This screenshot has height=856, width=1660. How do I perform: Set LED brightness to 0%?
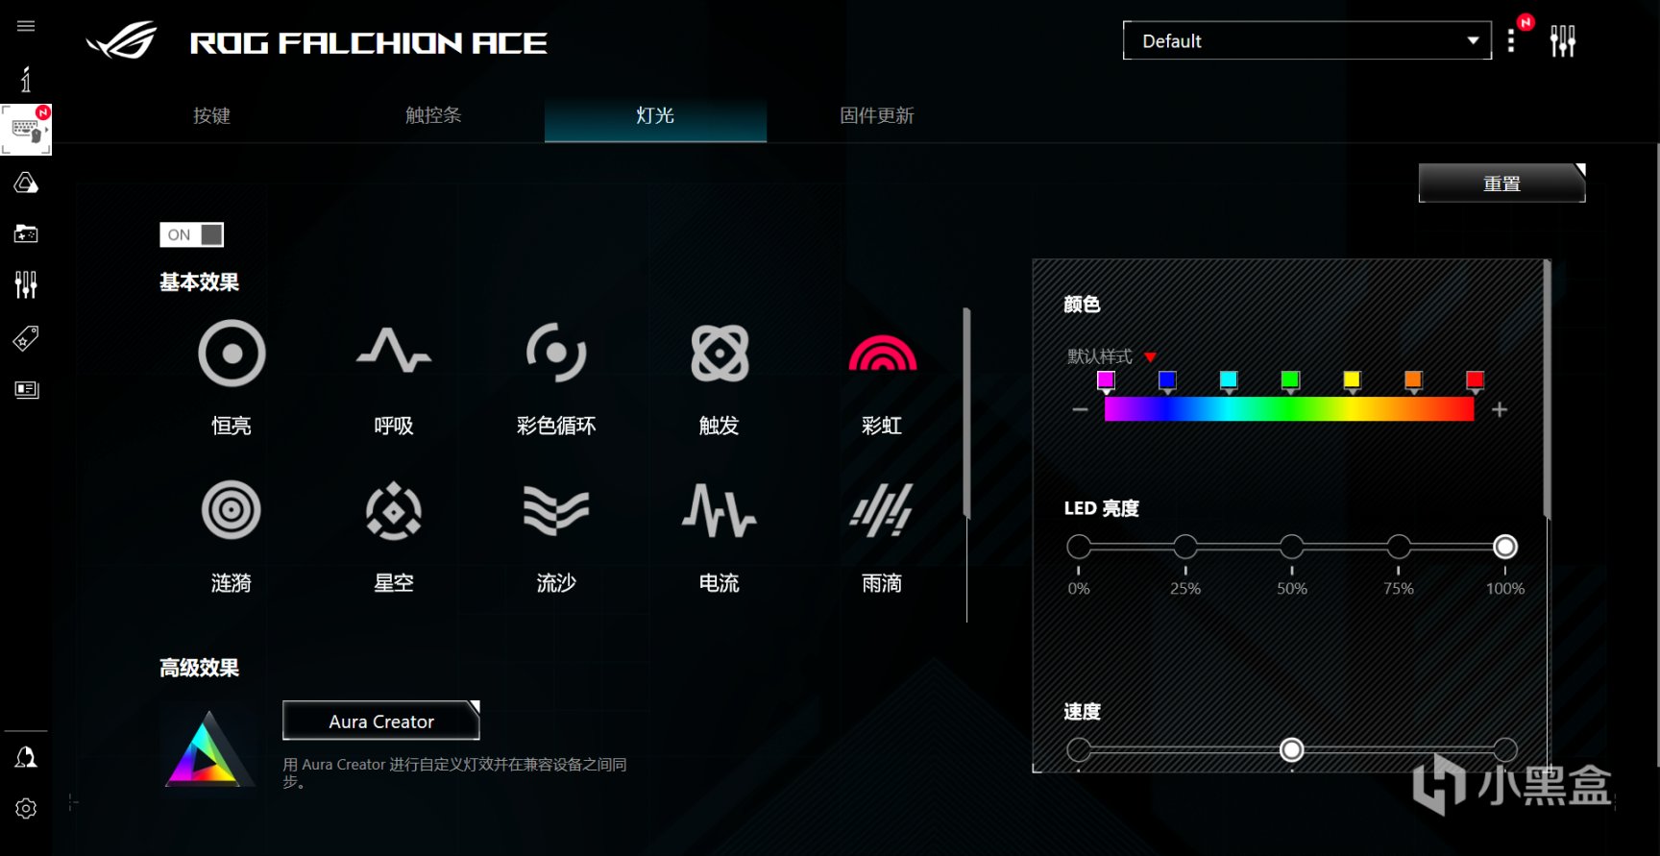pyautogui.click(x=1079, y=547)
